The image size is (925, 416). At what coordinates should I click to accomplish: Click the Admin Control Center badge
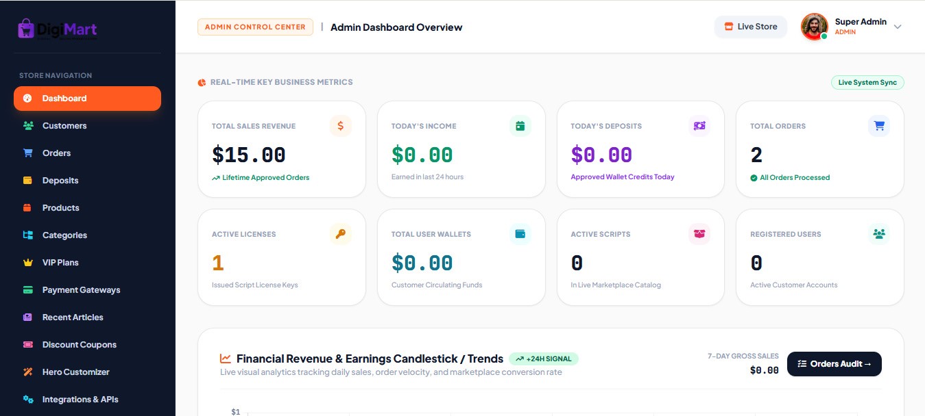coord(255,27)
